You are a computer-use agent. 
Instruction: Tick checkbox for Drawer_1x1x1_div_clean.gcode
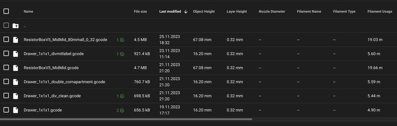(x=6, y=96)
